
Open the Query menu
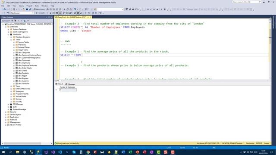(x=21, y=6)
